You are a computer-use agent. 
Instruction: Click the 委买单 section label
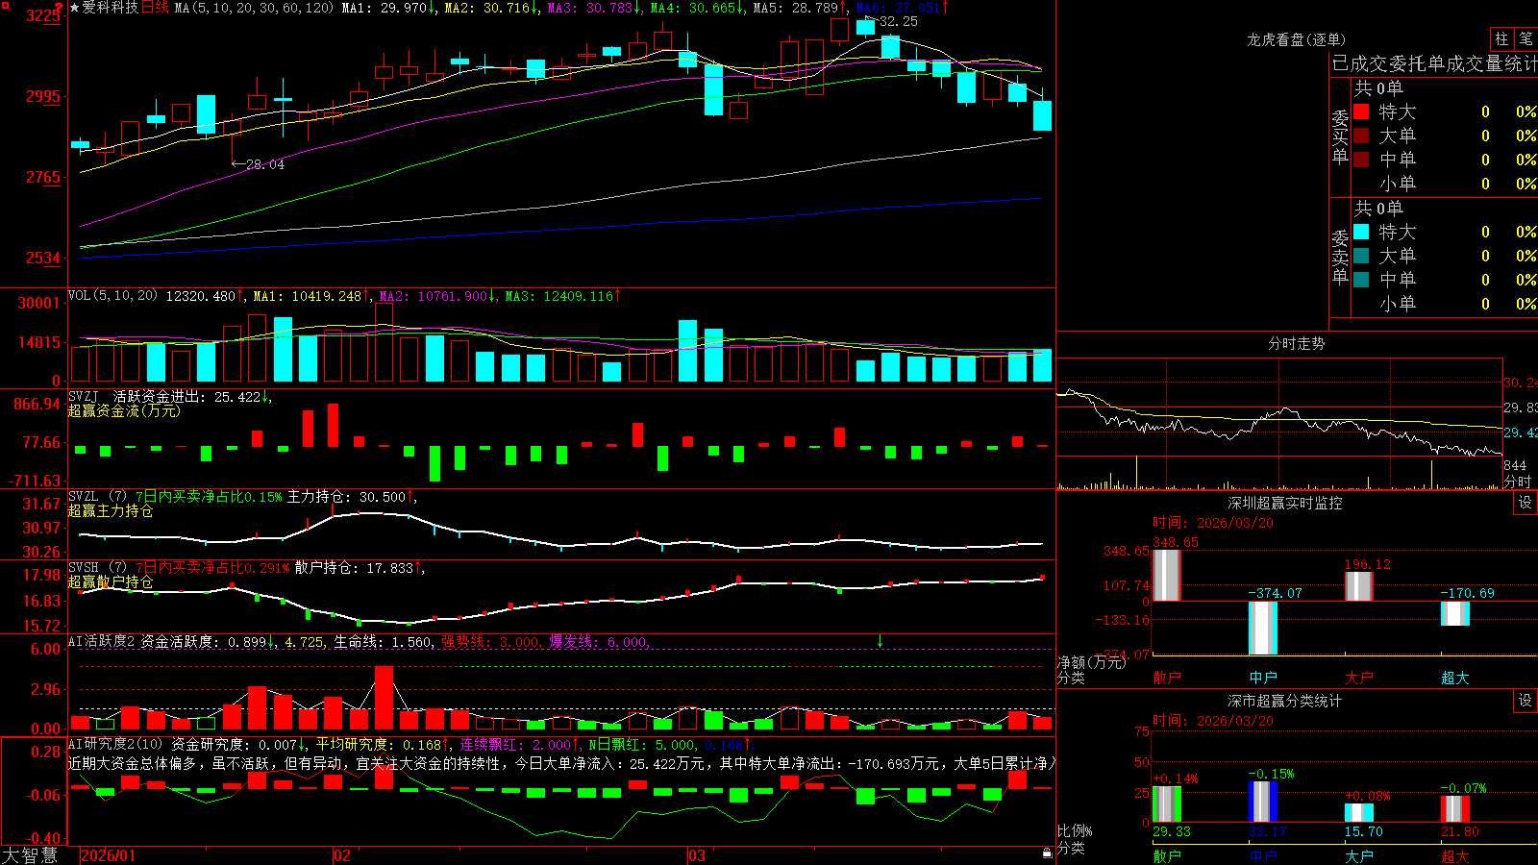pos(1340,136)
